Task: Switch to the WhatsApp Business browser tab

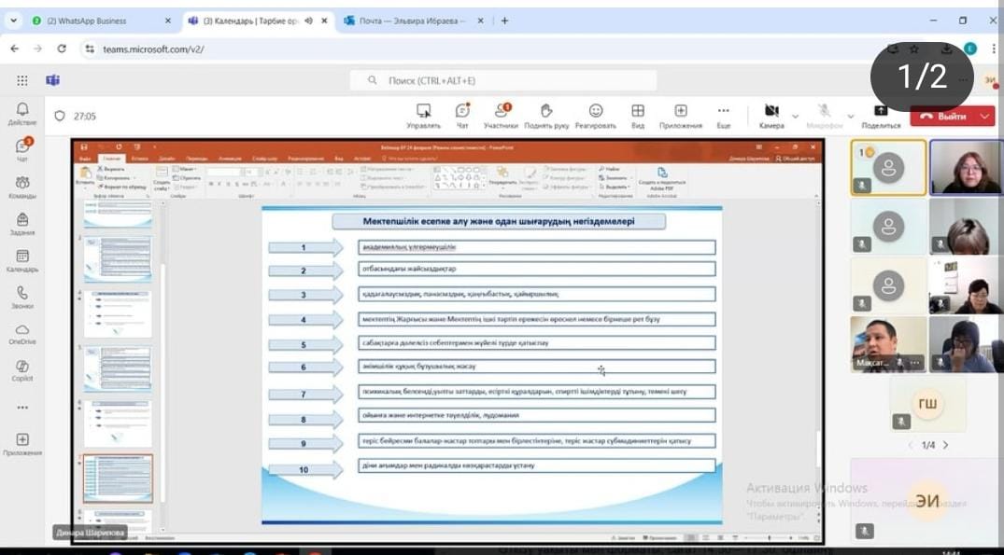Action: pos(93,21)
